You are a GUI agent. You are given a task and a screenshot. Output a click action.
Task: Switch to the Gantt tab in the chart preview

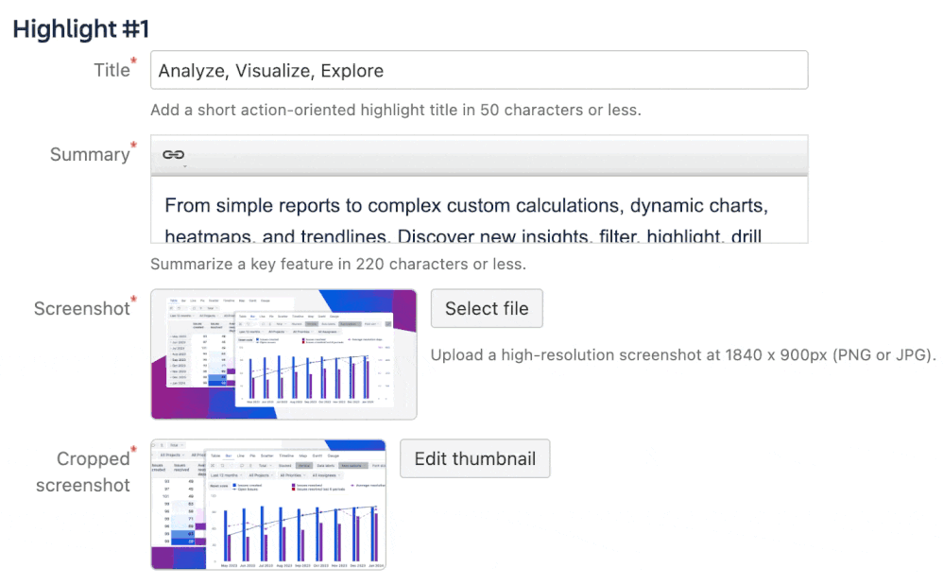pyautogui.click(x=317, y=456)
